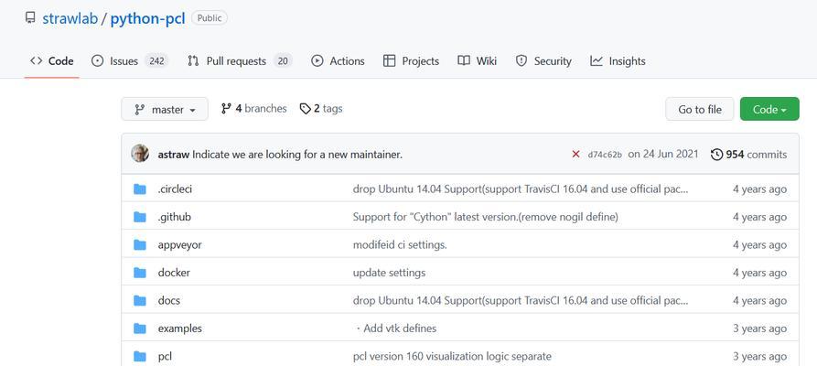Open the Actions tab
Viewport: 817px width, 366px height.
[x=338, y=61]
